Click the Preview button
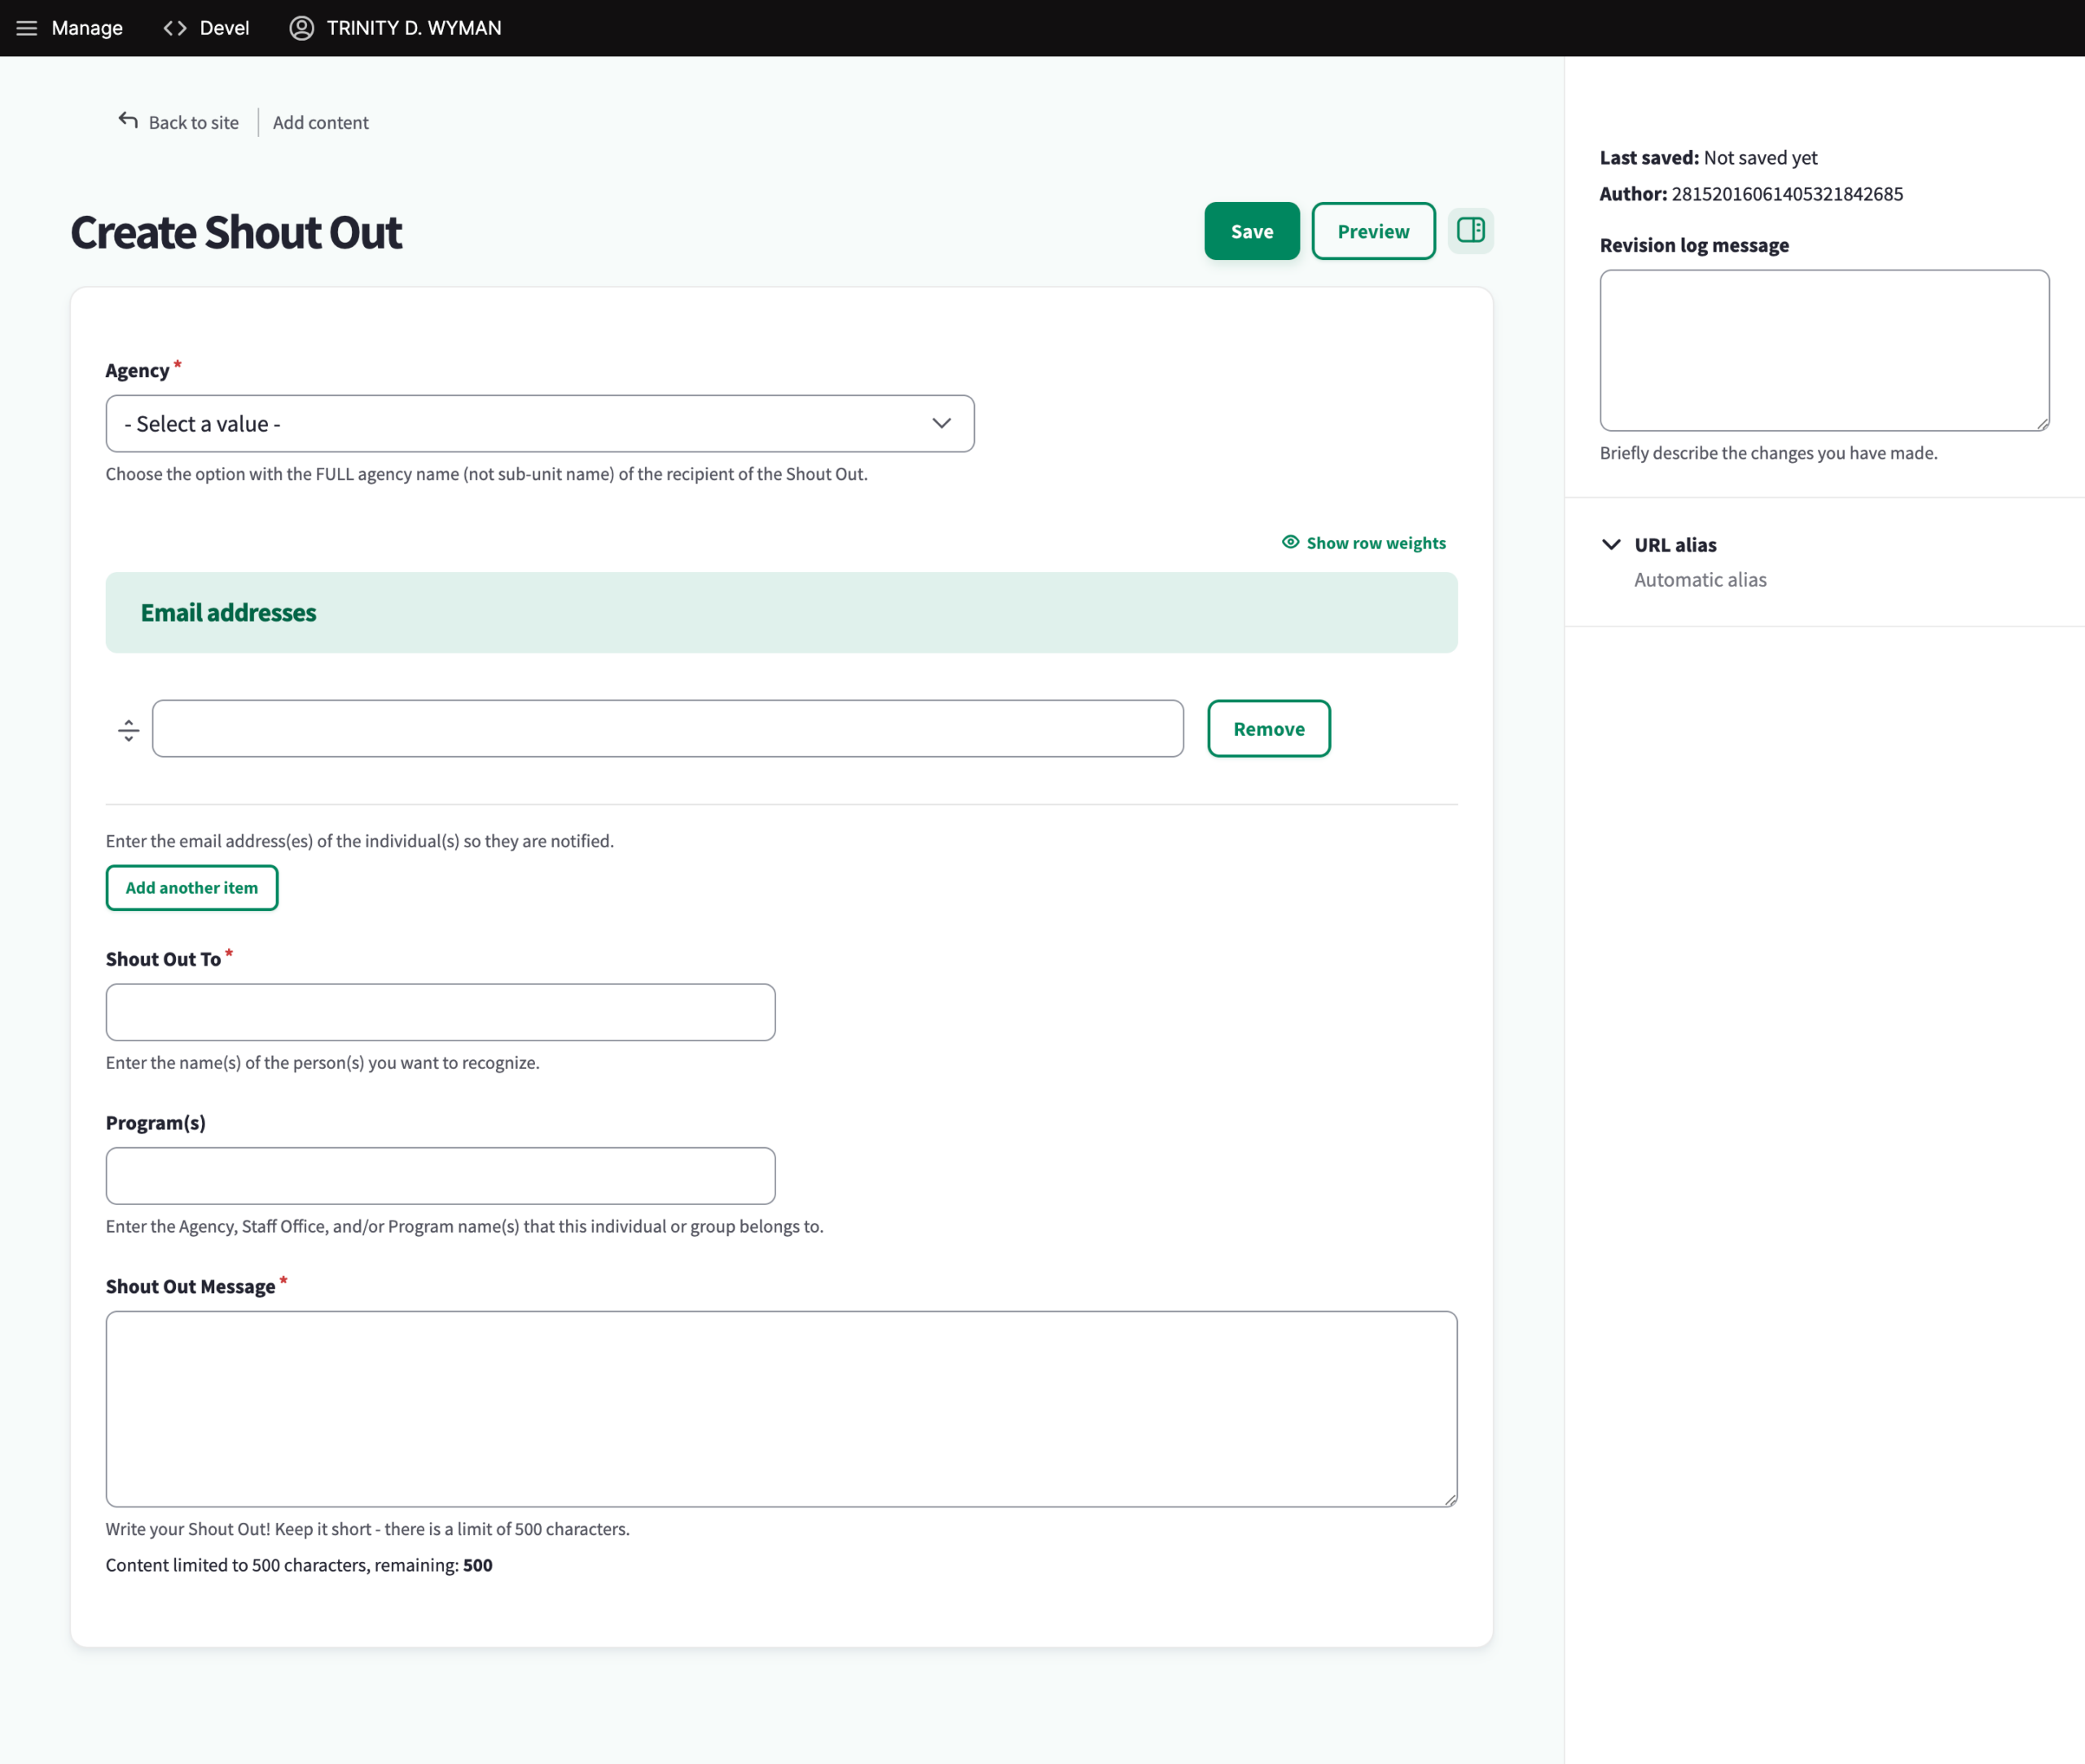The width and height of the screenshot is (2085, 1764). pos(1373,231)
